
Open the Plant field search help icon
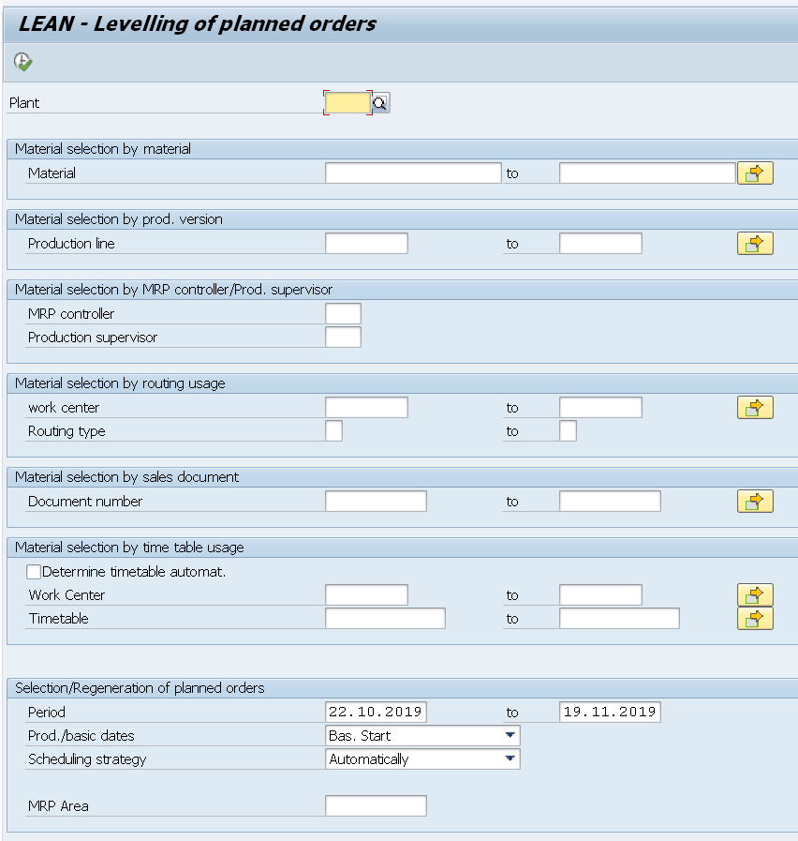[x=380, y=103]
